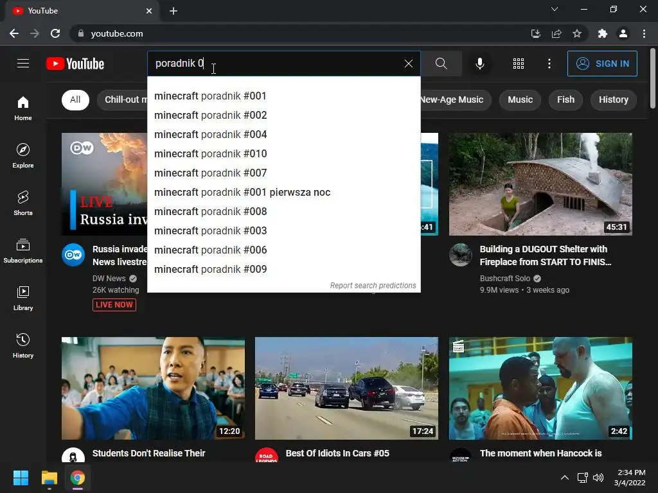Close the YouTube browser tab
The height and width of the screenshot is (493, 658).
tap(149, 11)
